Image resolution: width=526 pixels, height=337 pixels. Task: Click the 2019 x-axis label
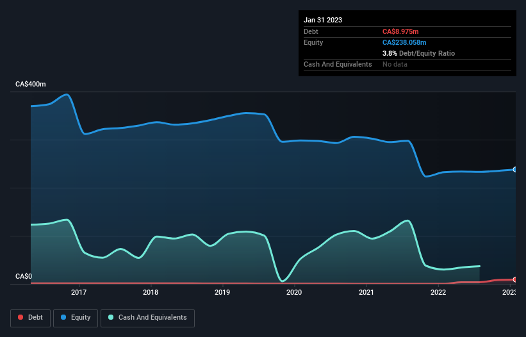pos(222,292)
